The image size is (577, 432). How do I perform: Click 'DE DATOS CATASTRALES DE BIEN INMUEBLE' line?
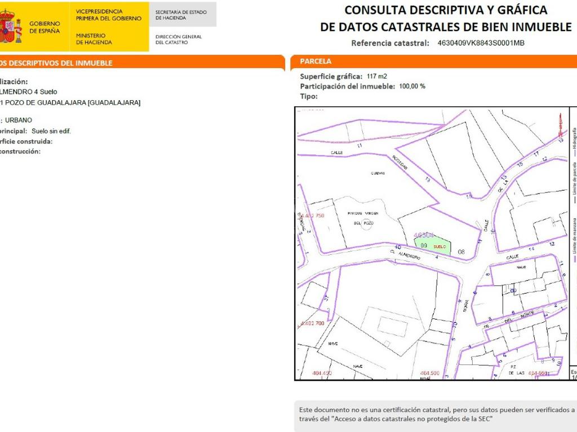click(446, 27)
